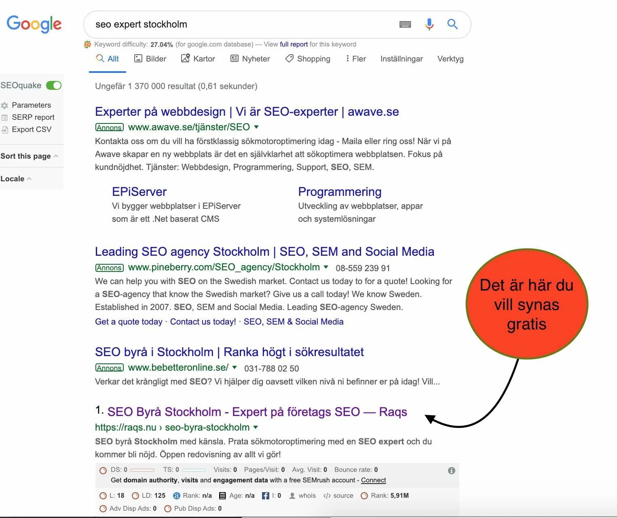Viewport: 617px width, 518px height.
Task: Click the magnifying glass search button
Action: click(452, 24)
